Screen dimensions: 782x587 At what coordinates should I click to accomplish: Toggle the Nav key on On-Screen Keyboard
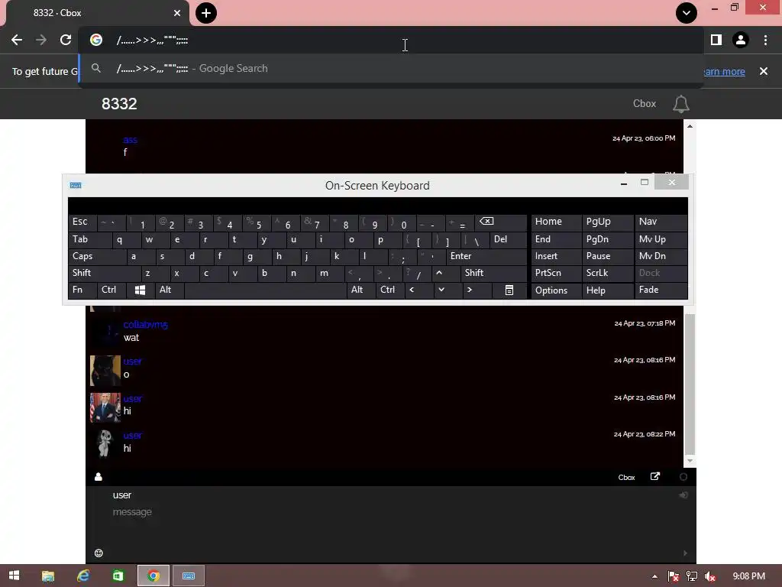pos(661,222)
